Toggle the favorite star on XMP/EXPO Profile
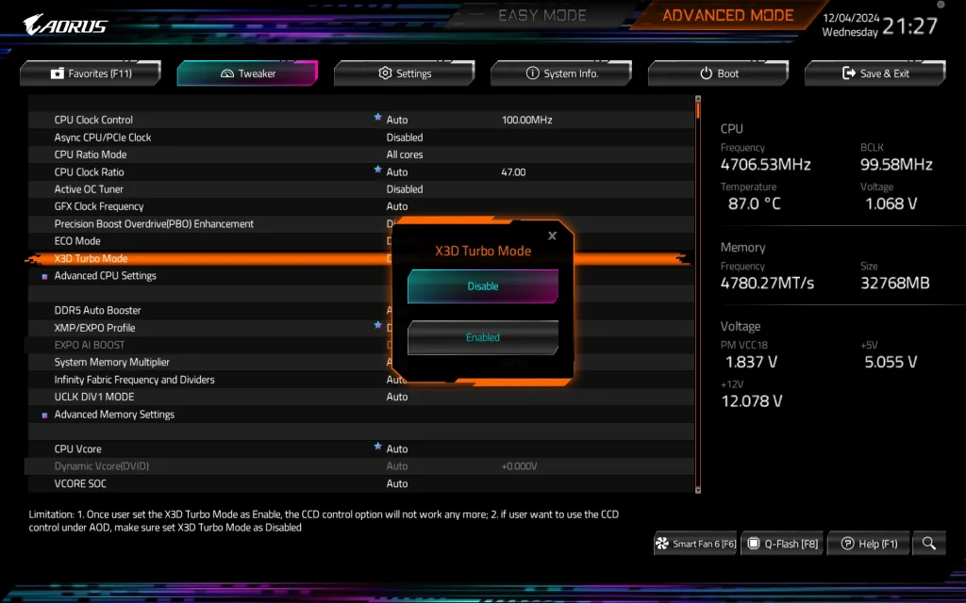The width and height of the screenshot is (966, 603). (377, 327)
